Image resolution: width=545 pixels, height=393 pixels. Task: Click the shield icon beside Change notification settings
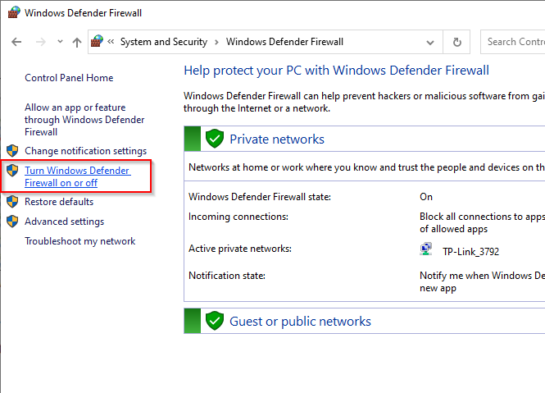12,151
